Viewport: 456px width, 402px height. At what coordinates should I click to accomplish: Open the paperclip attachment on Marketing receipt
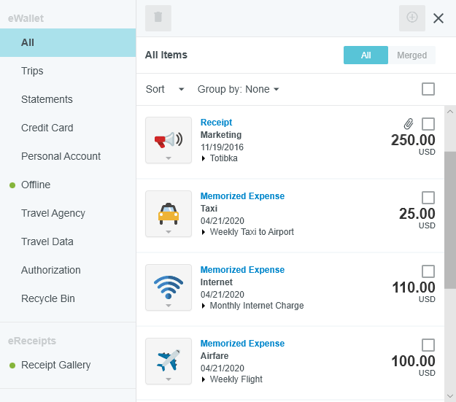409,124
